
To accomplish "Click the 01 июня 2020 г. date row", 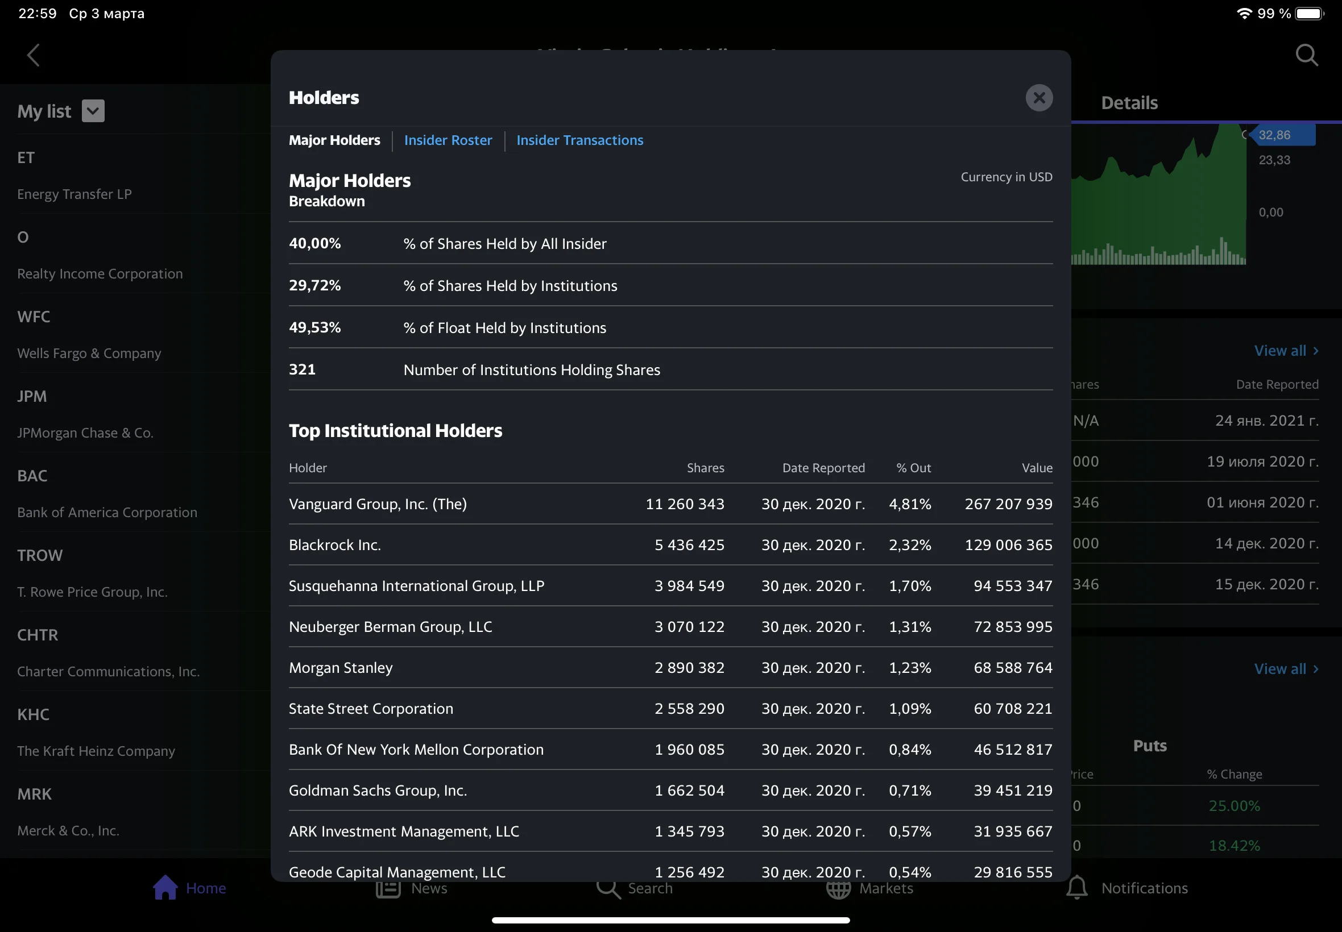I will (x=1262, y=502).
